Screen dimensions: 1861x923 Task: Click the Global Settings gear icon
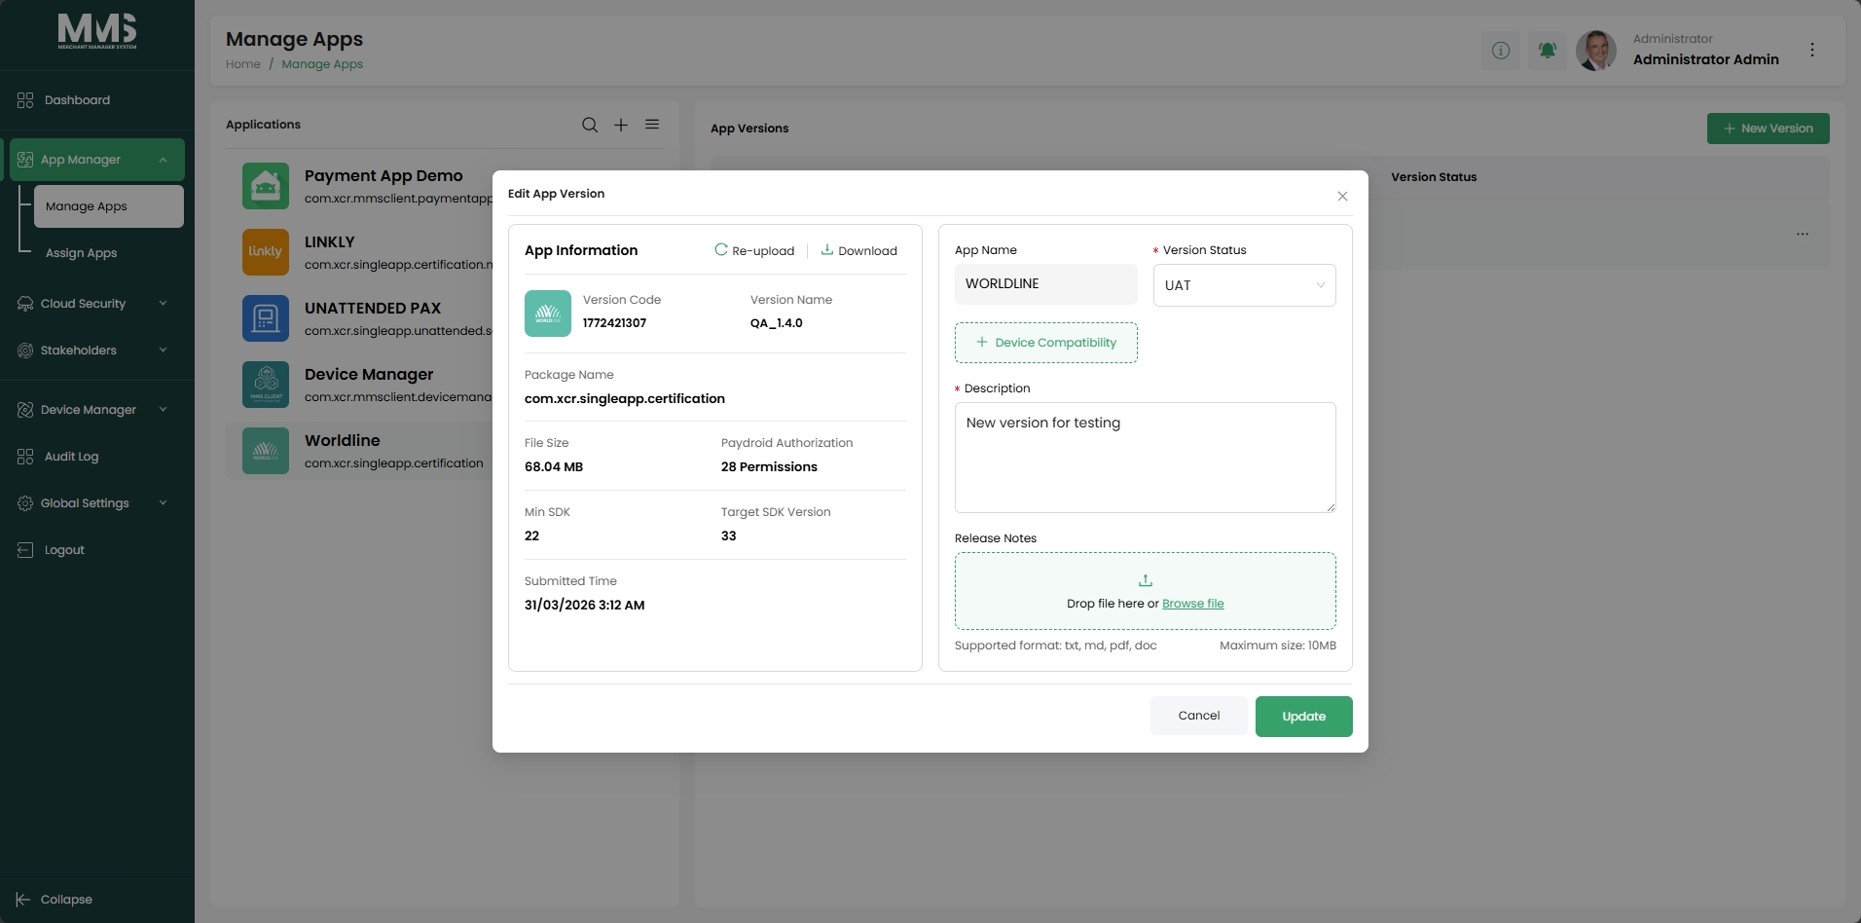click(25, 503)
